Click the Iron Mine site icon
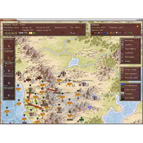Image resolution: width=143 pixels, height=143 pixels. pos(122,98)
